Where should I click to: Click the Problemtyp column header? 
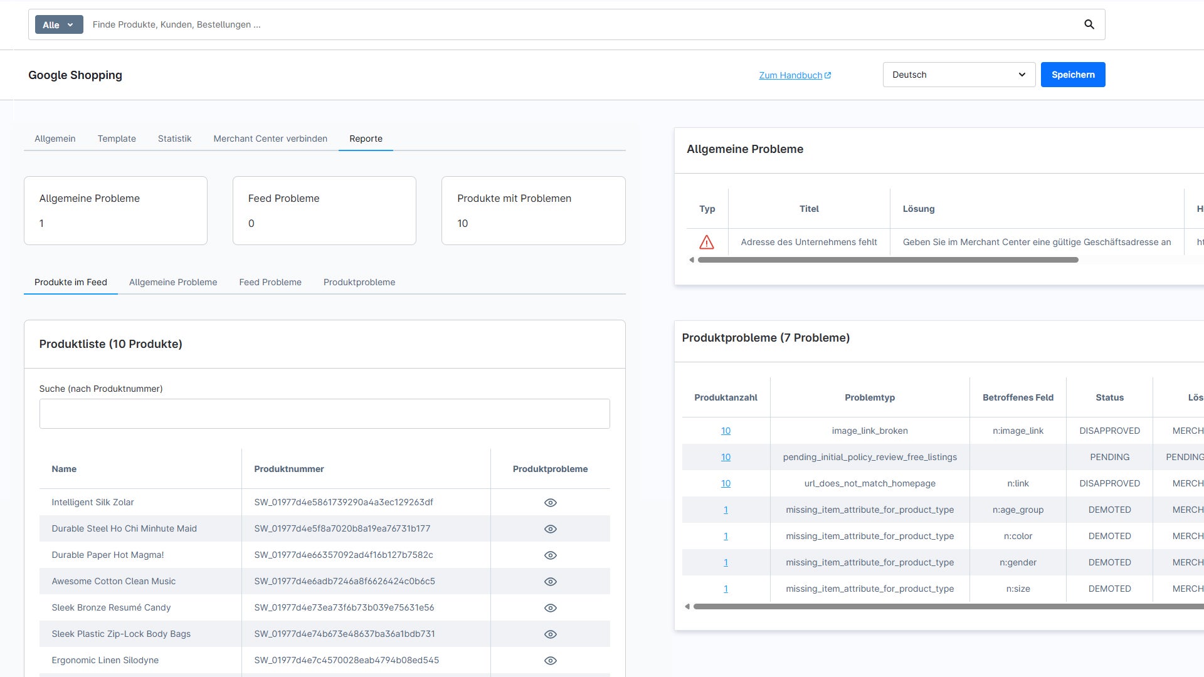point(870,397)
